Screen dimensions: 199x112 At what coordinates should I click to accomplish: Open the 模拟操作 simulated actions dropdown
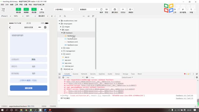pos(43,16)
